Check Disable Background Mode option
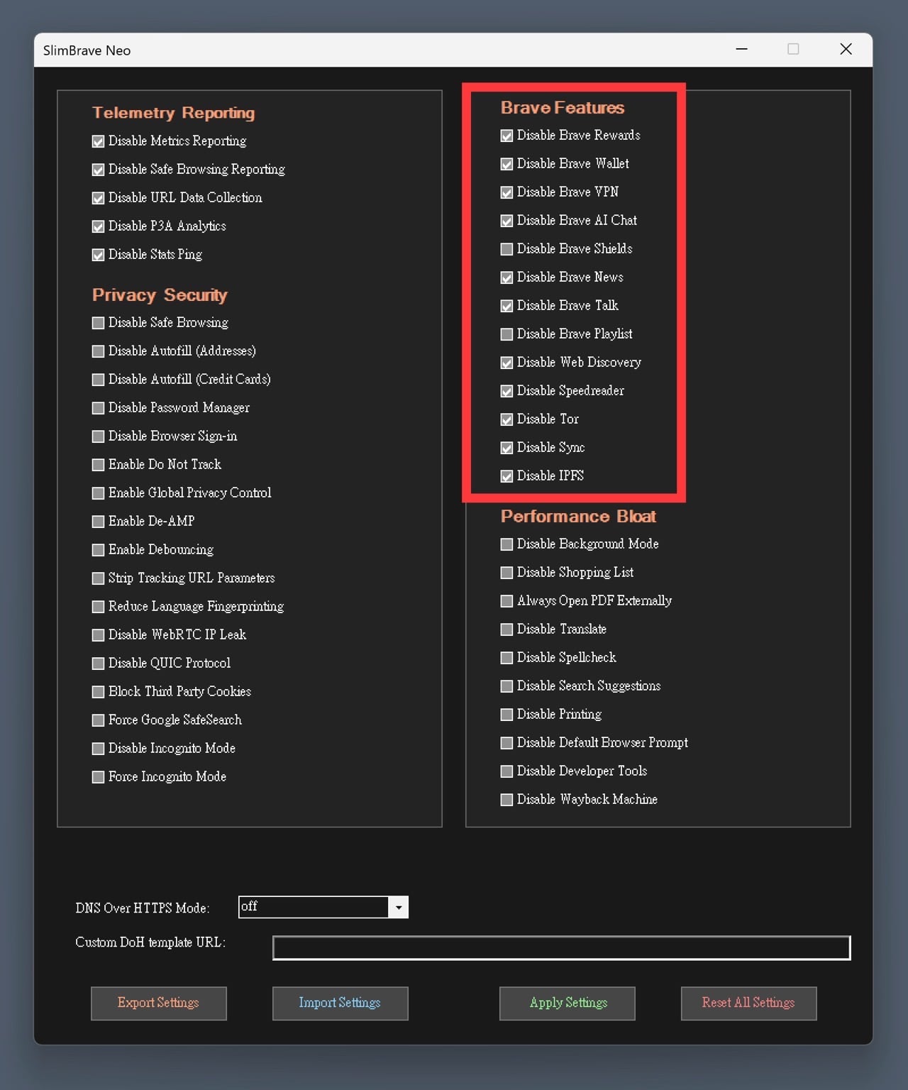Screen dimensions: 908x1090 click(x=506, y=544)
